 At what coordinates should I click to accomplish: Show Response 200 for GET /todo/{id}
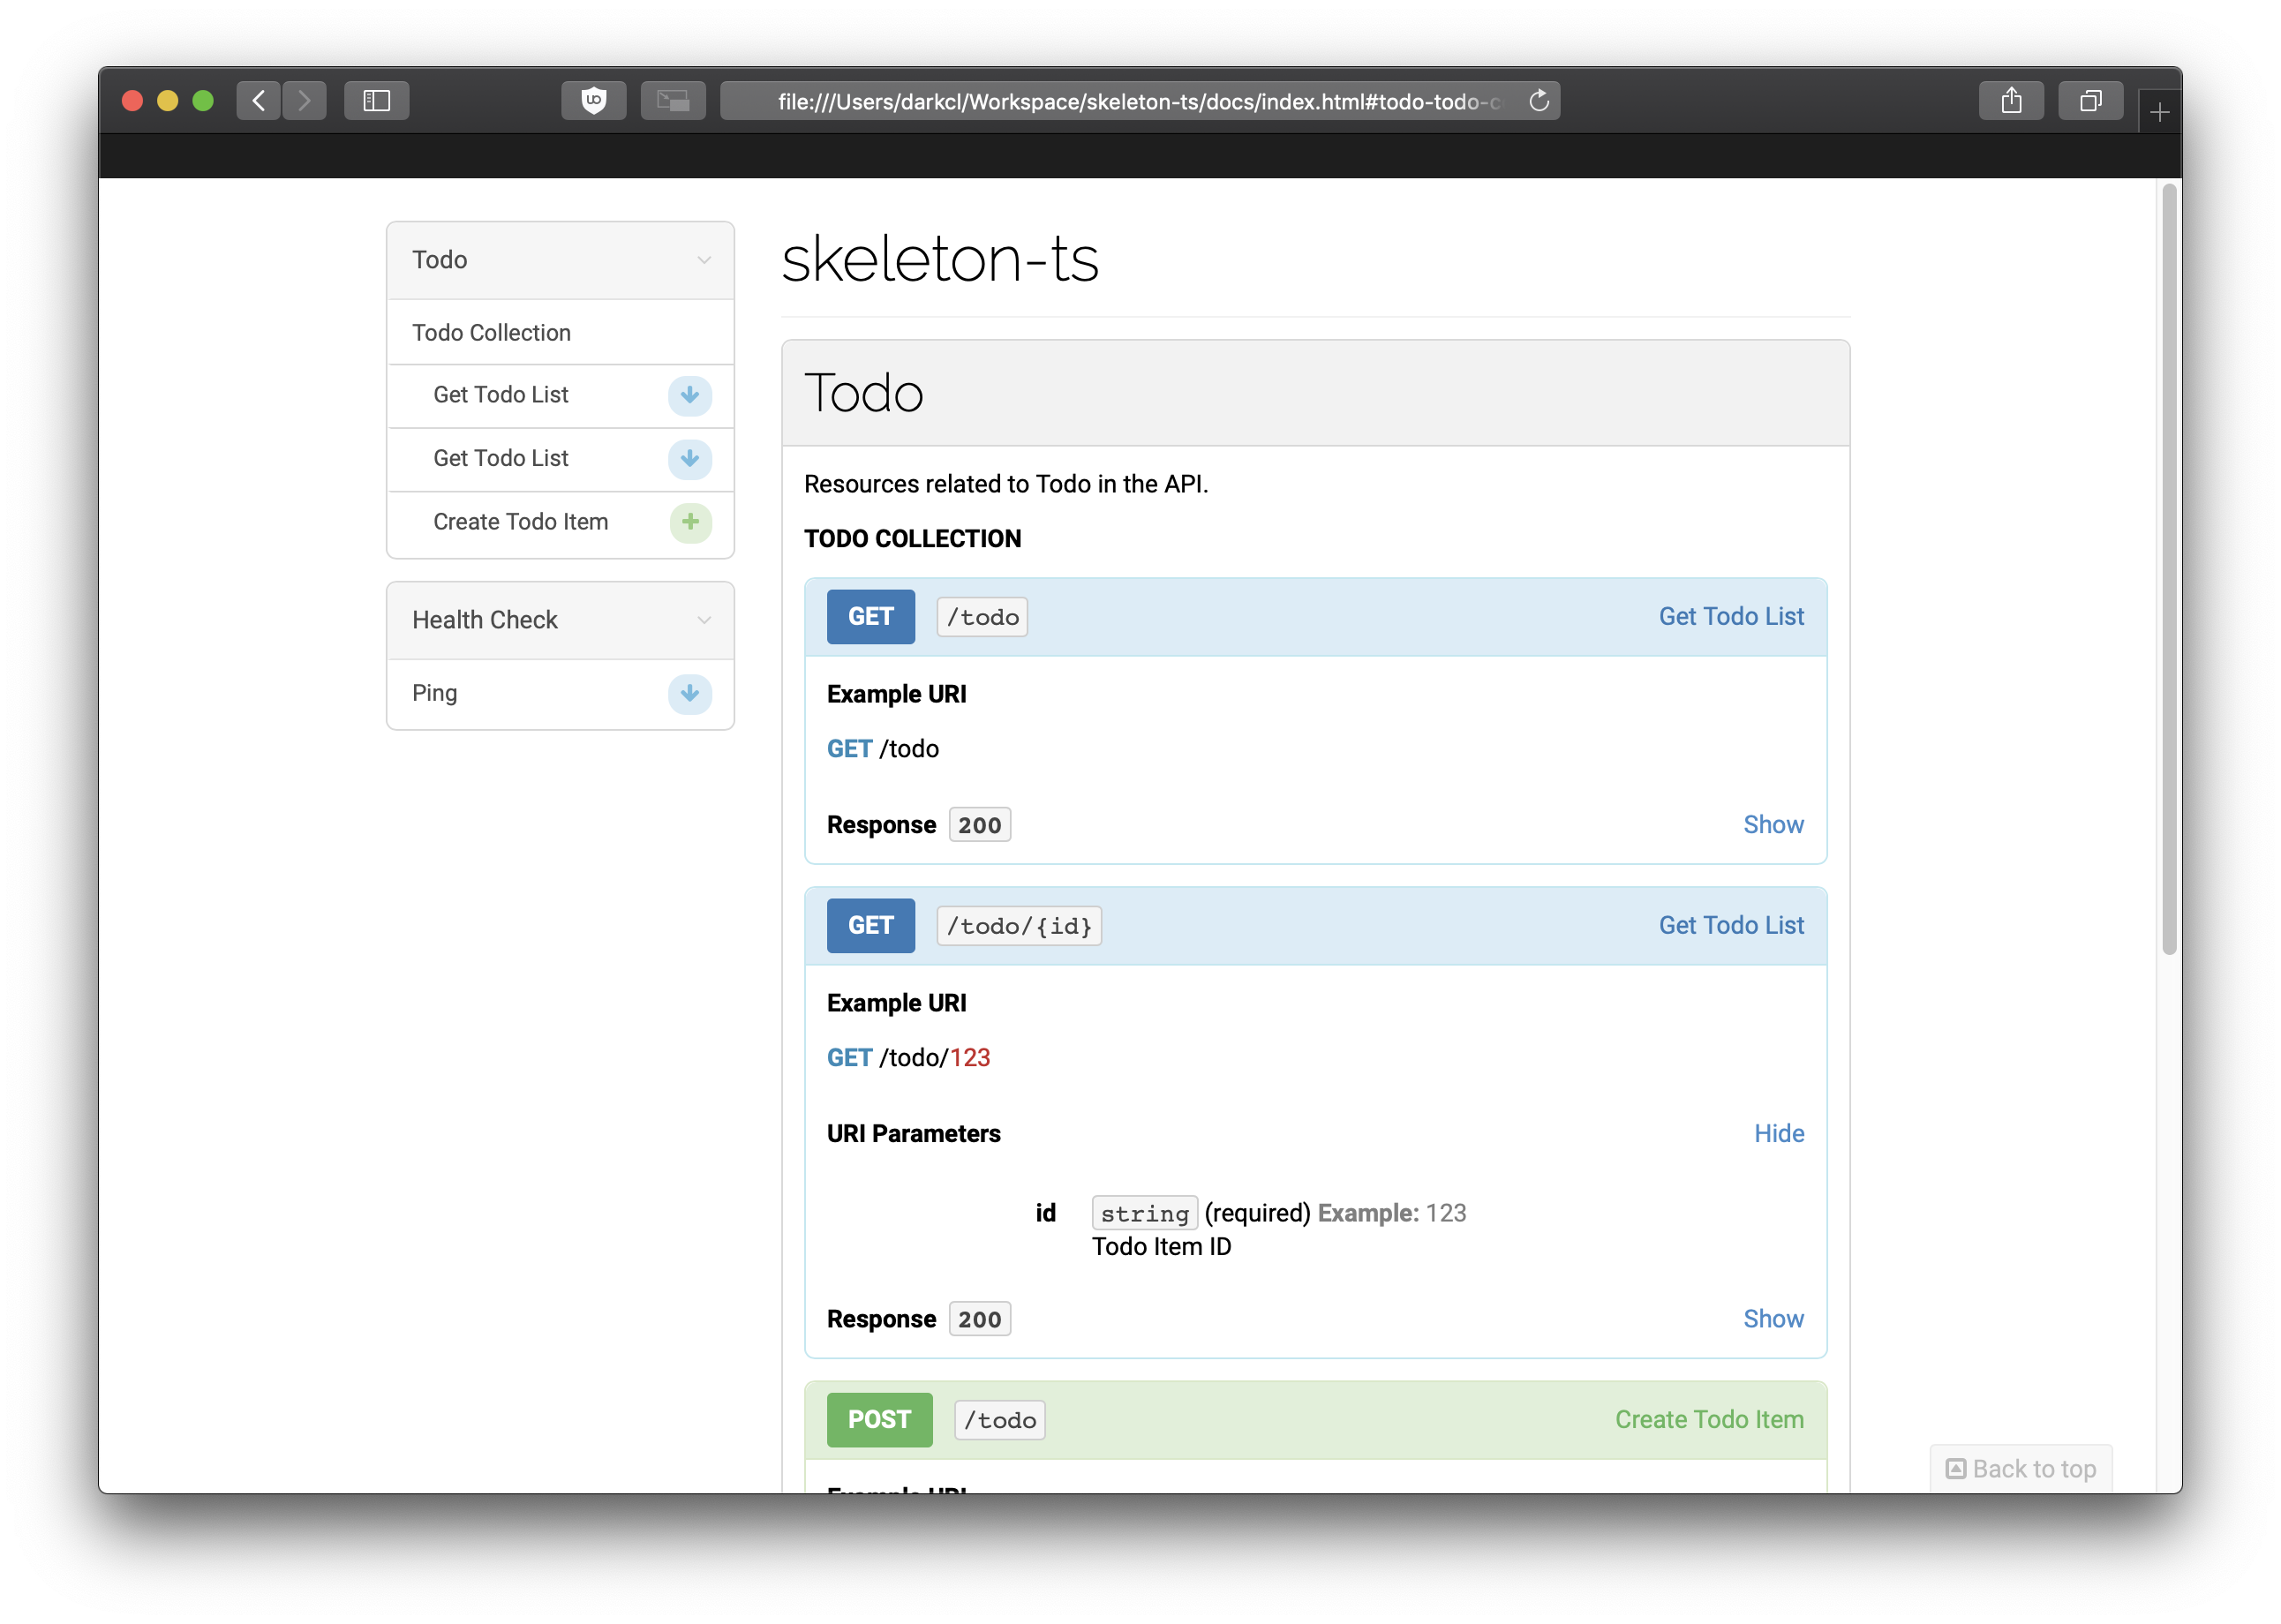(x=1773, y=1318)
